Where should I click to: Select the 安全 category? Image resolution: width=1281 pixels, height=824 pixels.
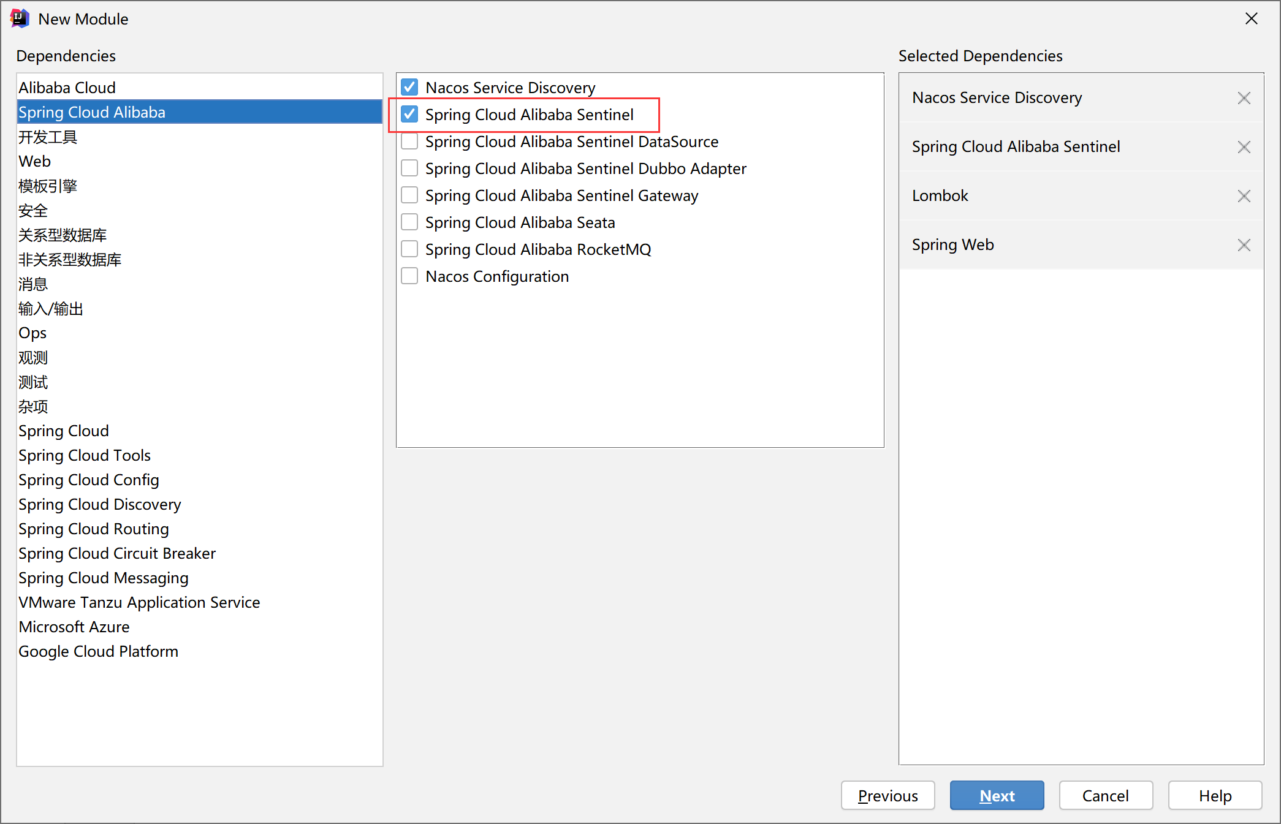pos(199,210)
